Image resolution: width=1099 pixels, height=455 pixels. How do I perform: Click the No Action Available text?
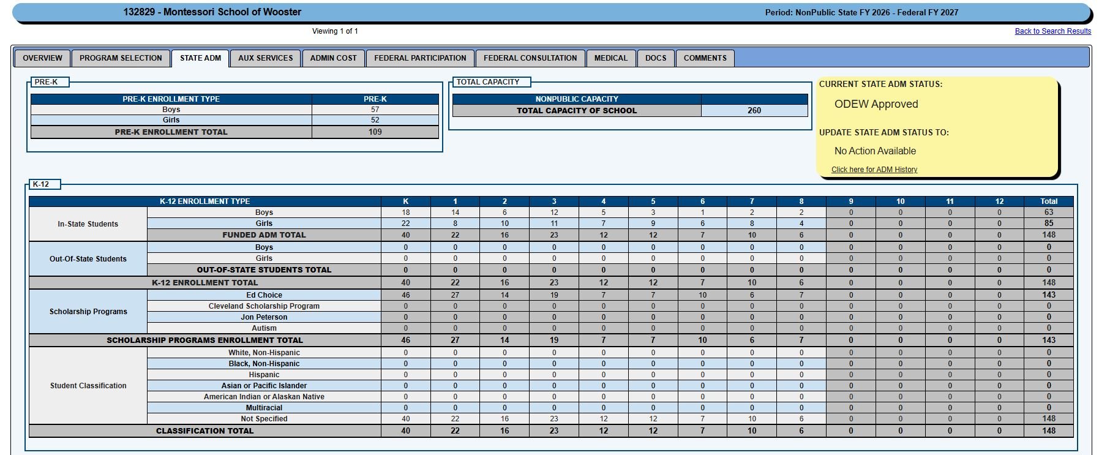tap(875, 151)
